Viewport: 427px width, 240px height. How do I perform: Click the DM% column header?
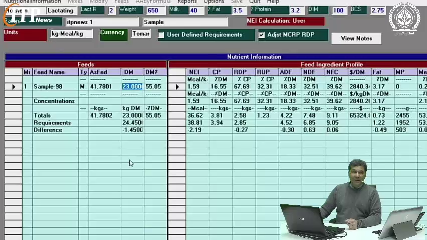[155, 72]
